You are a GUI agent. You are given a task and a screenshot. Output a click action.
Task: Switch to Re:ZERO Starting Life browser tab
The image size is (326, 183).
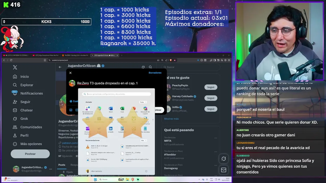point(75,55)
